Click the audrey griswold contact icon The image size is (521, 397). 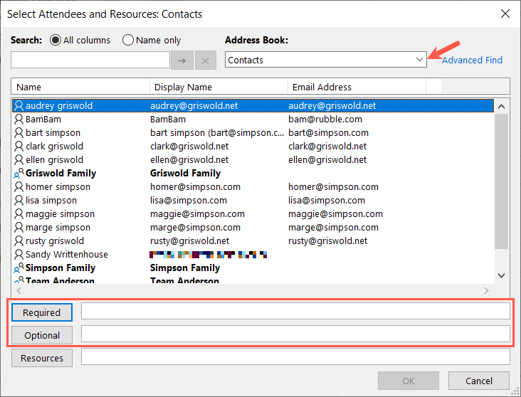19,105
